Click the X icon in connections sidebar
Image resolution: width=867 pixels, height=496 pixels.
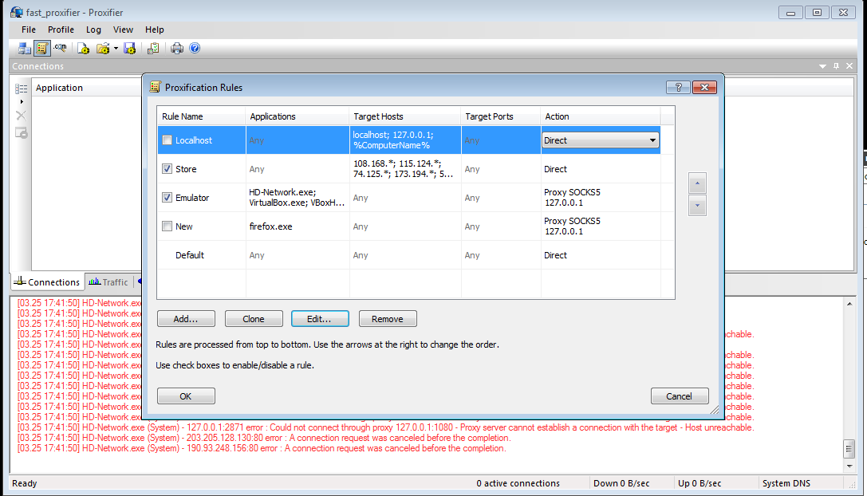pos(21,116)
